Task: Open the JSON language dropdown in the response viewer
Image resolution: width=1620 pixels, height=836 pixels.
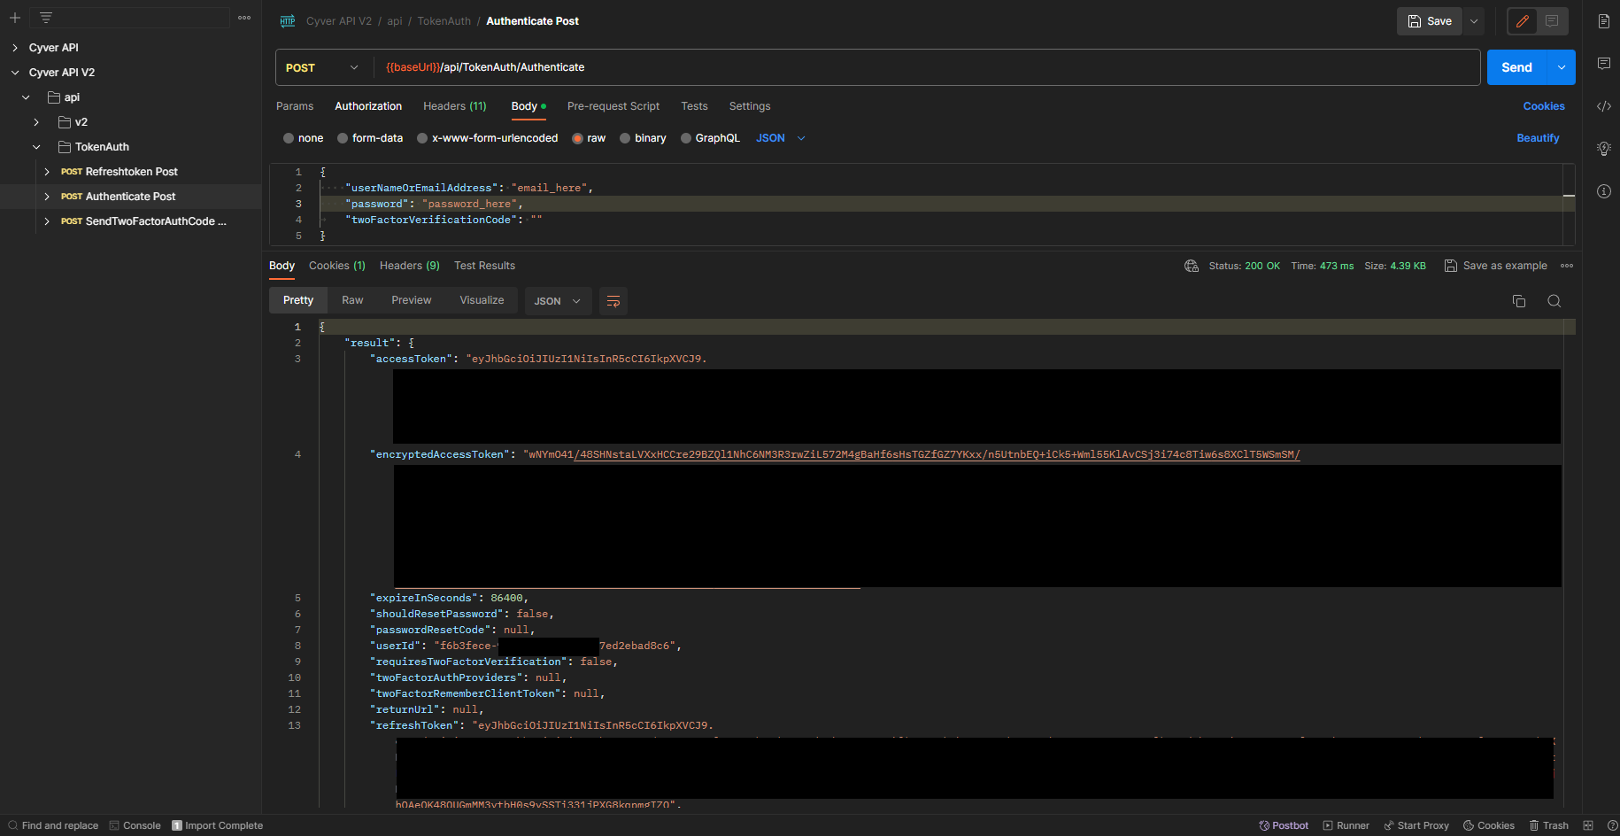Action: 558,301
